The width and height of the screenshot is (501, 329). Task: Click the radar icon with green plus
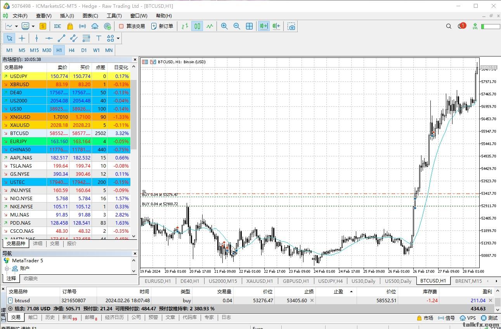tap(107, 26)
